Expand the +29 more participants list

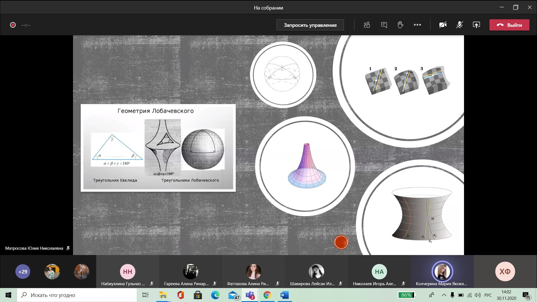point(23,272)
